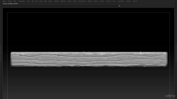Image resolution: width=177 pixels, height=99 pixels.
Task: Open the Stroke menu
Action: point(102,1)
